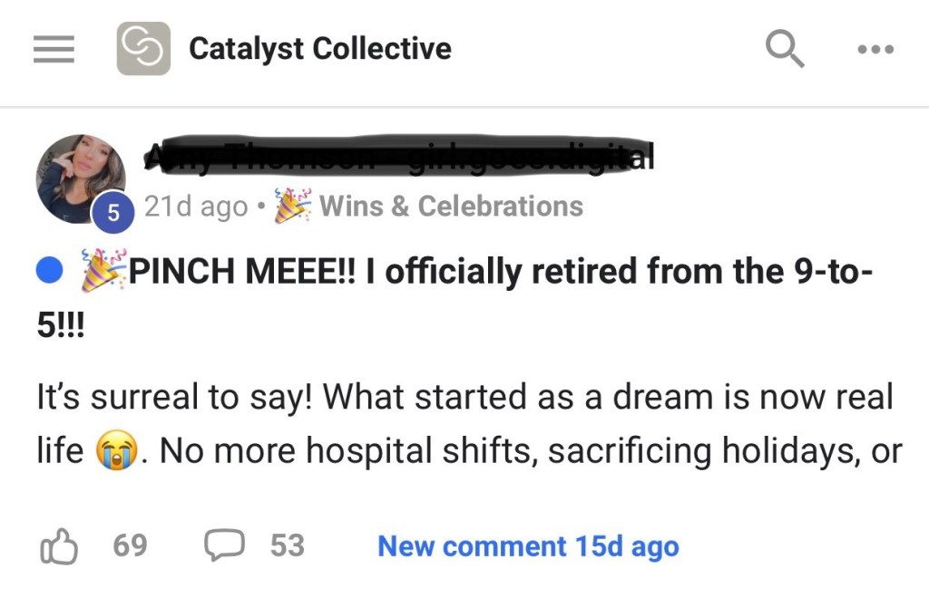Click the Catalyst Collective logo icon
Image resolution: width=929 pixels, height=598 pixels.
click(143, 49)
